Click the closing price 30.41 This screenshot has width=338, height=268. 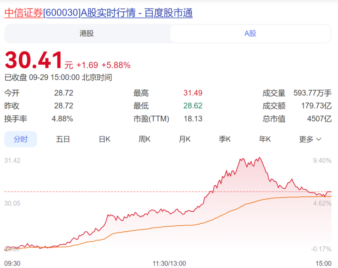33,61
